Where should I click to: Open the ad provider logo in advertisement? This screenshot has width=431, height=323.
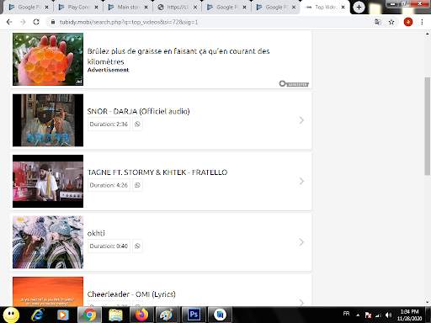click(x=294, y=83)
